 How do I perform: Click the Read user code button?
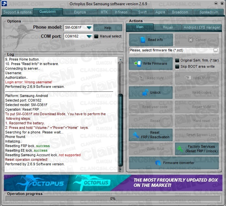151,107
